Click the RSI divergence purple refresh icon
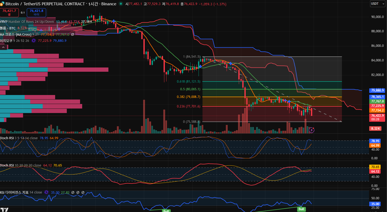This screenshot has height=212, width=387. click(46, 192)
